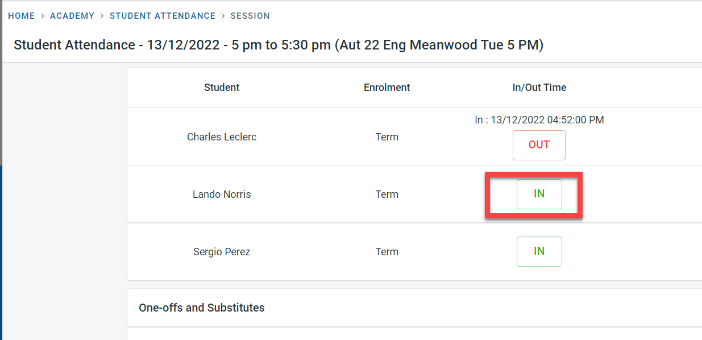The width and height of the screenshot is (702, 340).
Task: Click the Term enrolment for Charles Leclerc
Action: tap(387, 137)
